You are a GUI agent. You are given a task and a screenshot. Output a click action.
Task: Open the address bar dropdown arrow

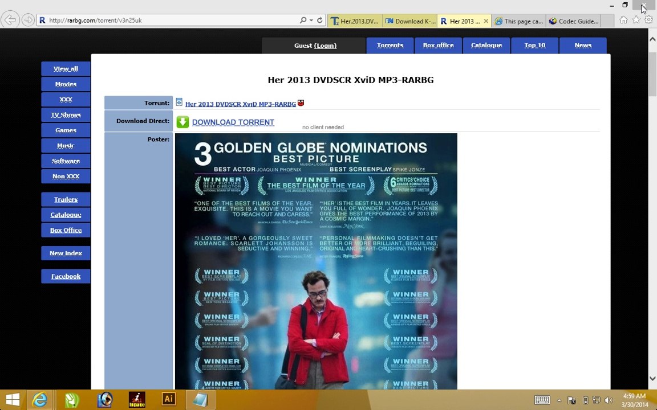click(x=311, y=20)
